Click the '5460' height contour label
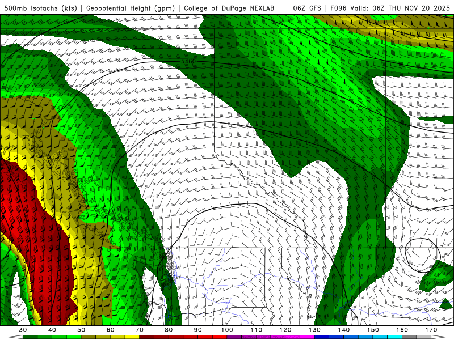Viewport: 454px width, 340px height. click(x=188, y=61)
